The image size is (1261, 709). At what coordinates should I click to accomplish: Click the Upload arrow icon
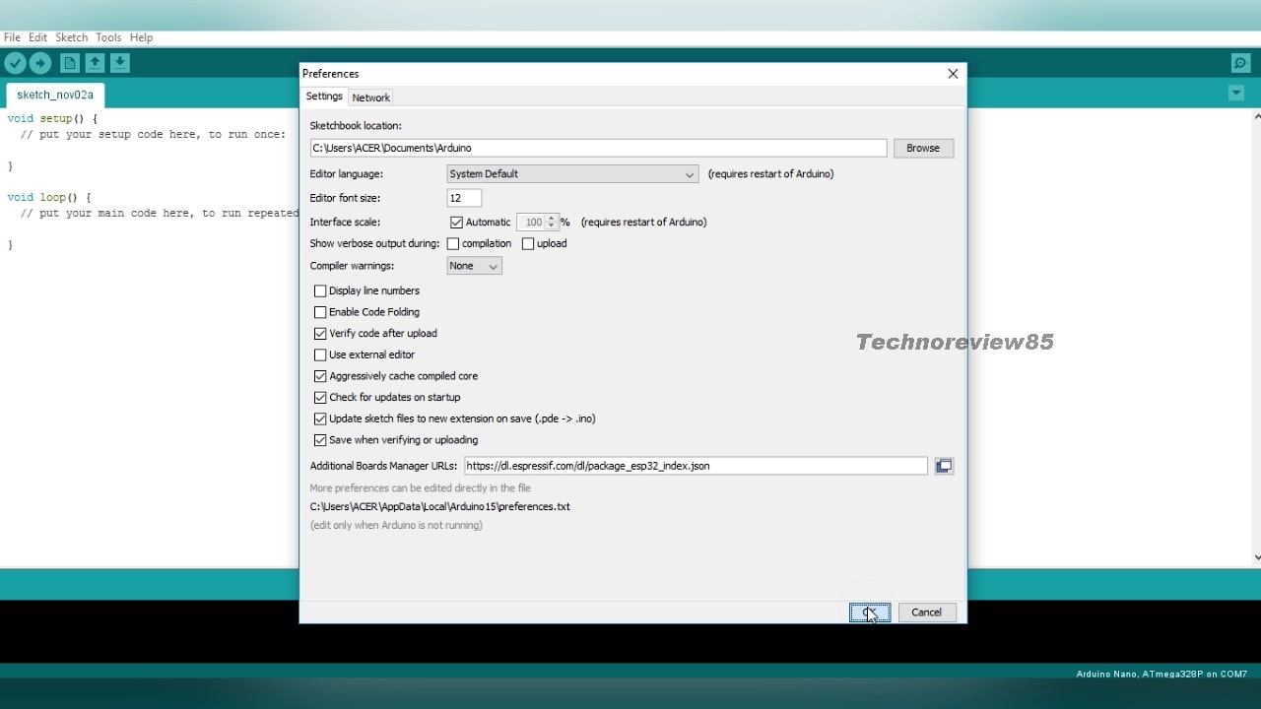(40, 63)
